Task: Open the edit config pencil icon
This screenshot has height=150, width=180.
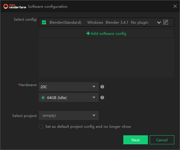Action: [x=166, y=22]
